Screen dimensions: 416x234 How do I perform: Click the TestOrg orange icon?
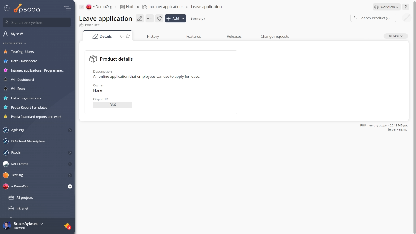6,175
